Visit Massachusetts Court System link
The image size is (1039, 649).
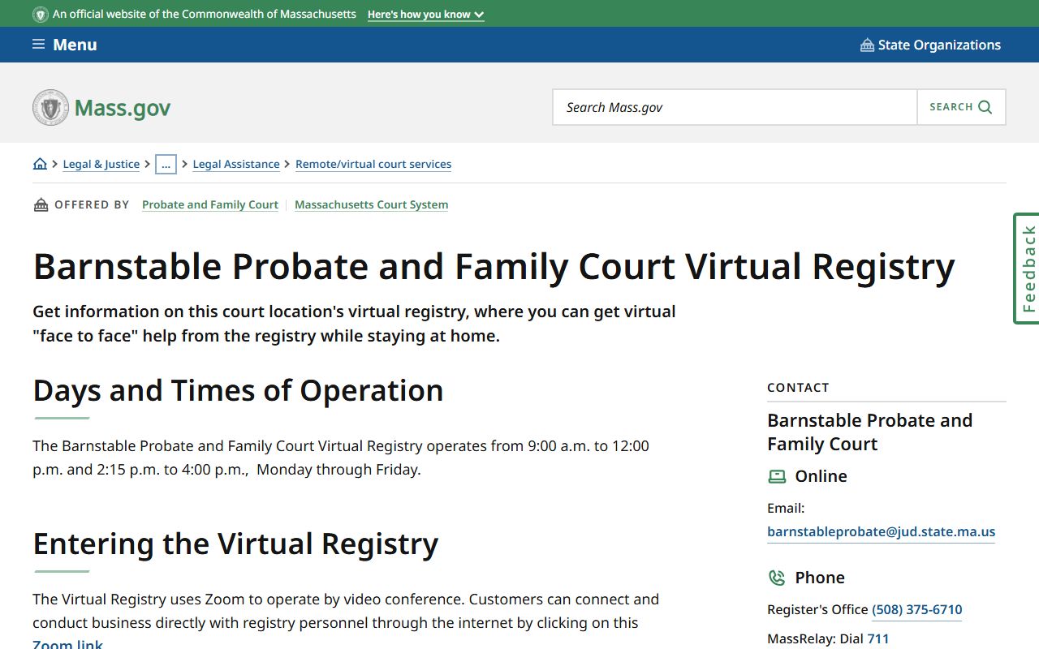(x=371, y=204)
